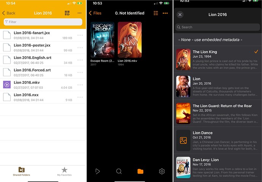Switch to the Shared Folders tab

coord(22,171)
